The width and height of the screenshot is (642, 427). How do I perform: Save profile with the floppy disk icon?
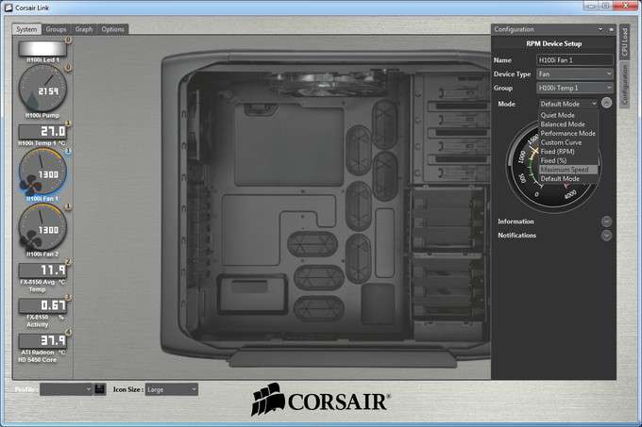pos(99,389)
